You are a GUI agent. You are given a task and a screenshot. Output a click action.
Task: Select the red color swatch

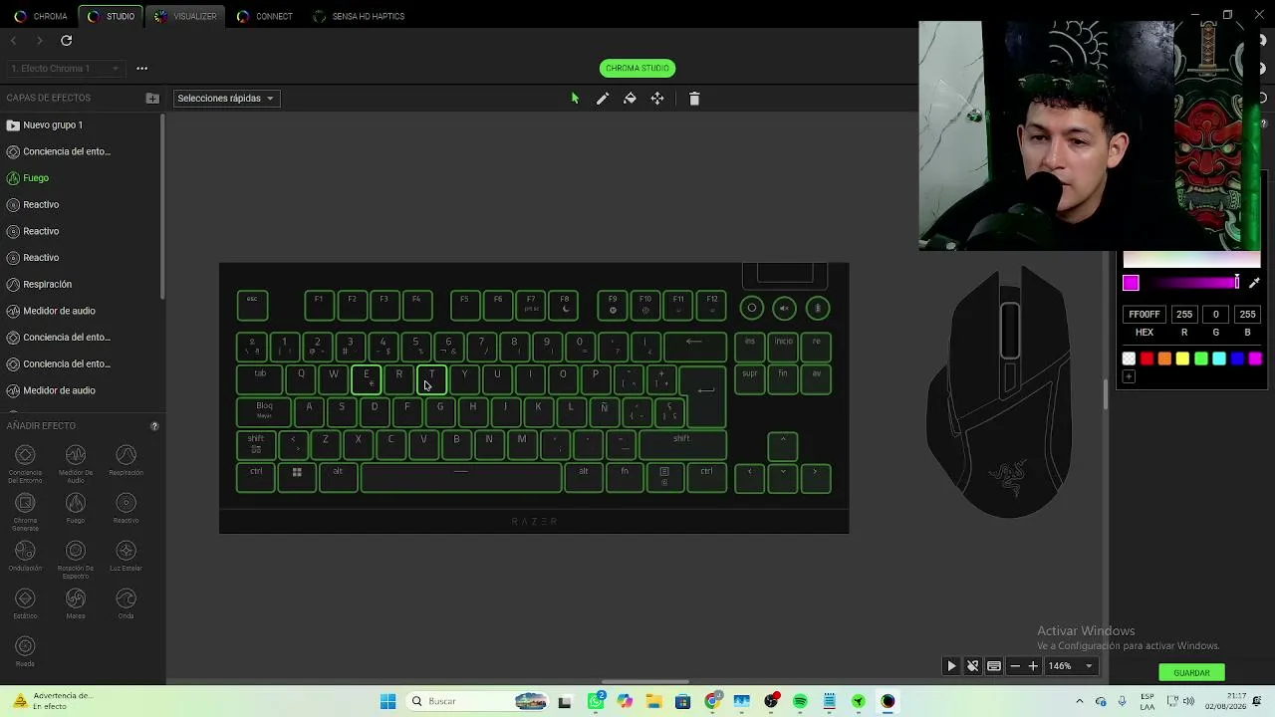1147,358
